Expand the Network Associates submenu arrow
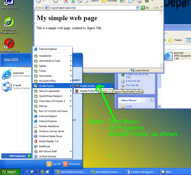 71,91
